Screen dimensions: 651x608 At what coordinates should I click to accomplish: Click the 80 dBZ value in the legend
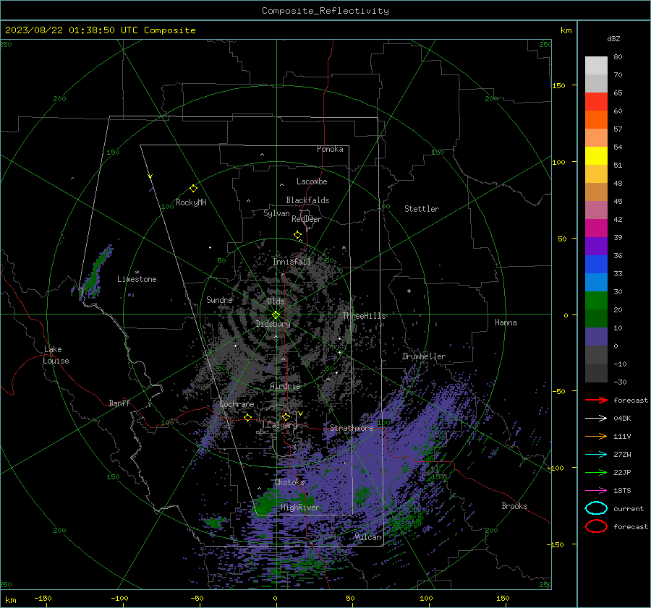point(618,57)
